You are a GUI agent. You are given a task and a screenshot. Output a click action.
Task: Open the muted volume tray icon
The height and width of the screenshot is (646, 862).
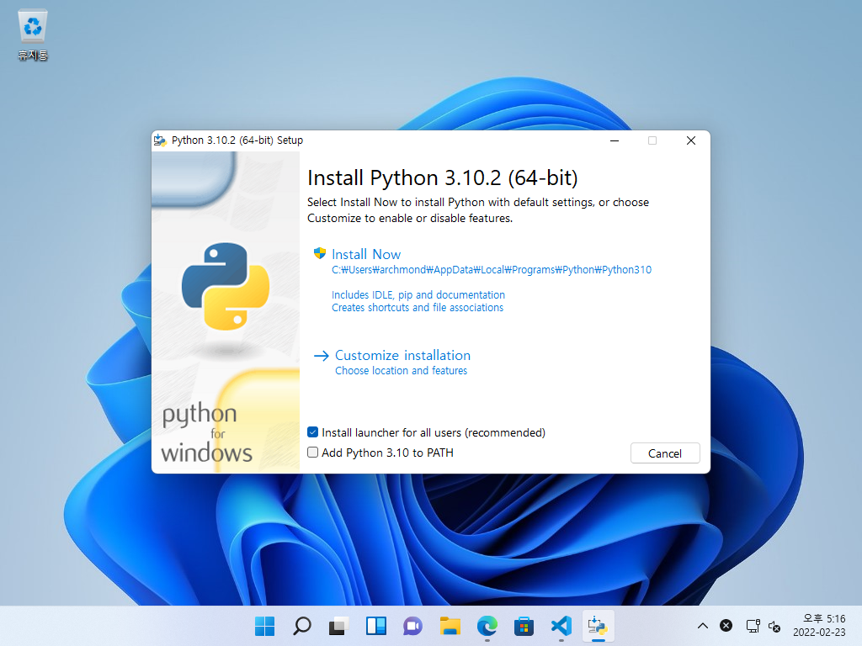774,626
